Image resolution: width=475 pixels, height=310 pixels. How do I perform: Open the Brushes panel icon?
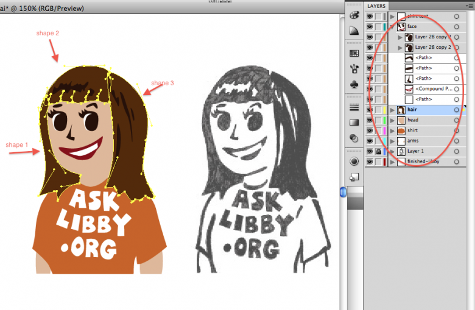[x=354, y=69]
